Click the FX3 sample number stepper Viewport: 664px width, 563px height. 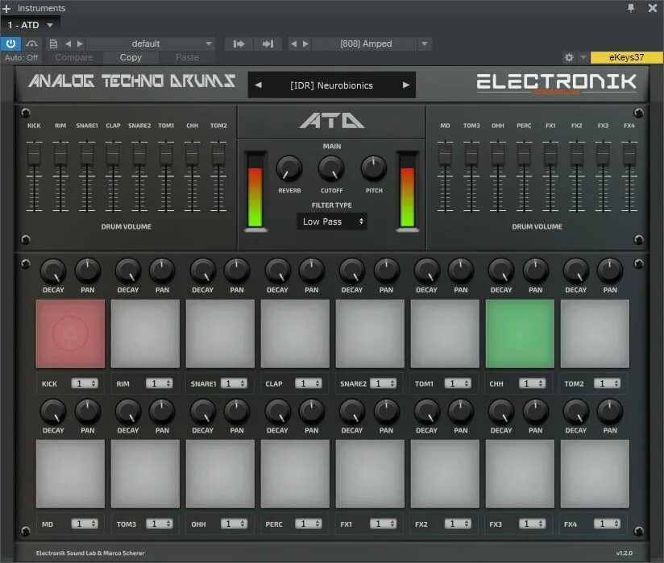point(533,524)
